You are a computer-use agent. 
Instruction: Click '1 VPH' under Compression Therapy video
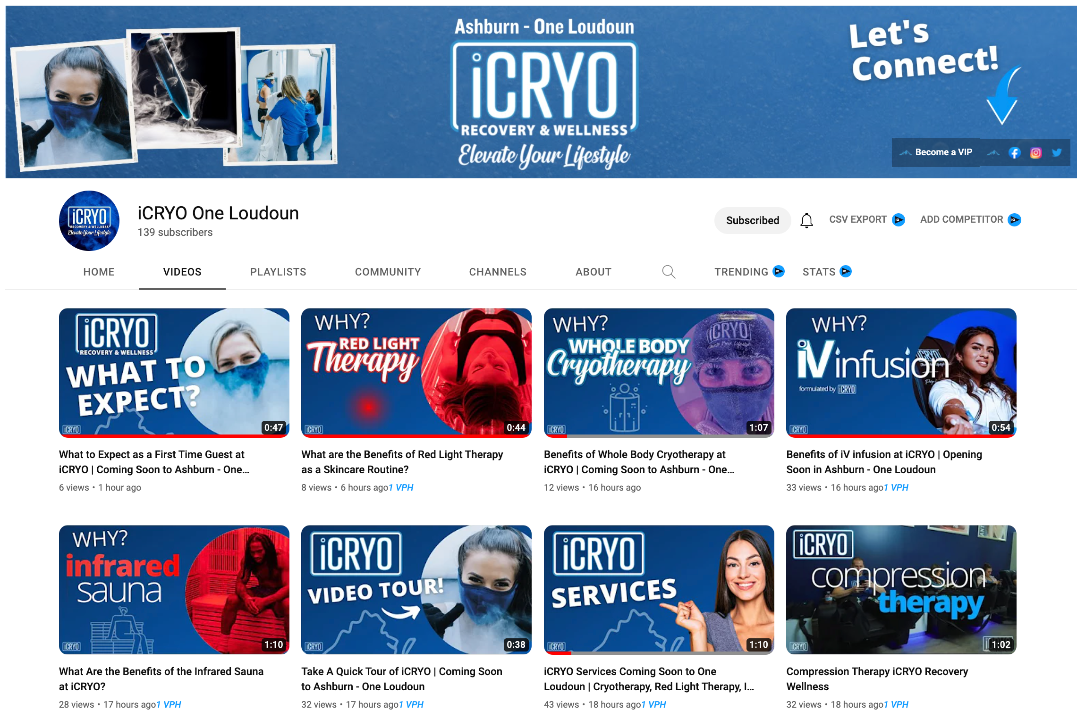pos(896,704)
